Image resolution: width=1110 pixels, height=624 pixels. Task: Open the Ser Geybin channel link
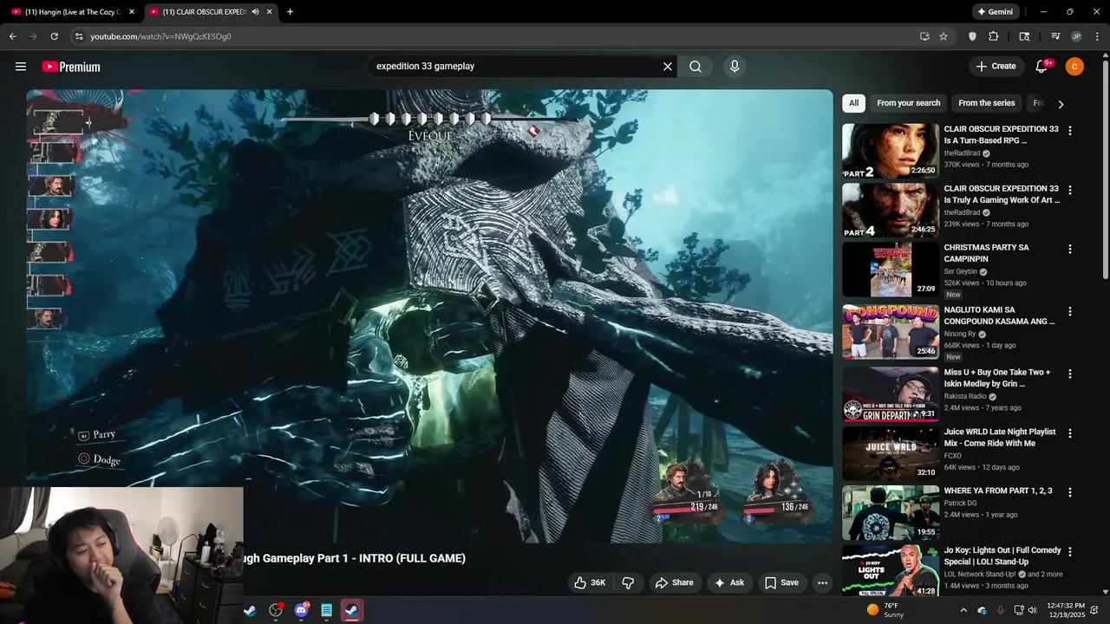961,271
